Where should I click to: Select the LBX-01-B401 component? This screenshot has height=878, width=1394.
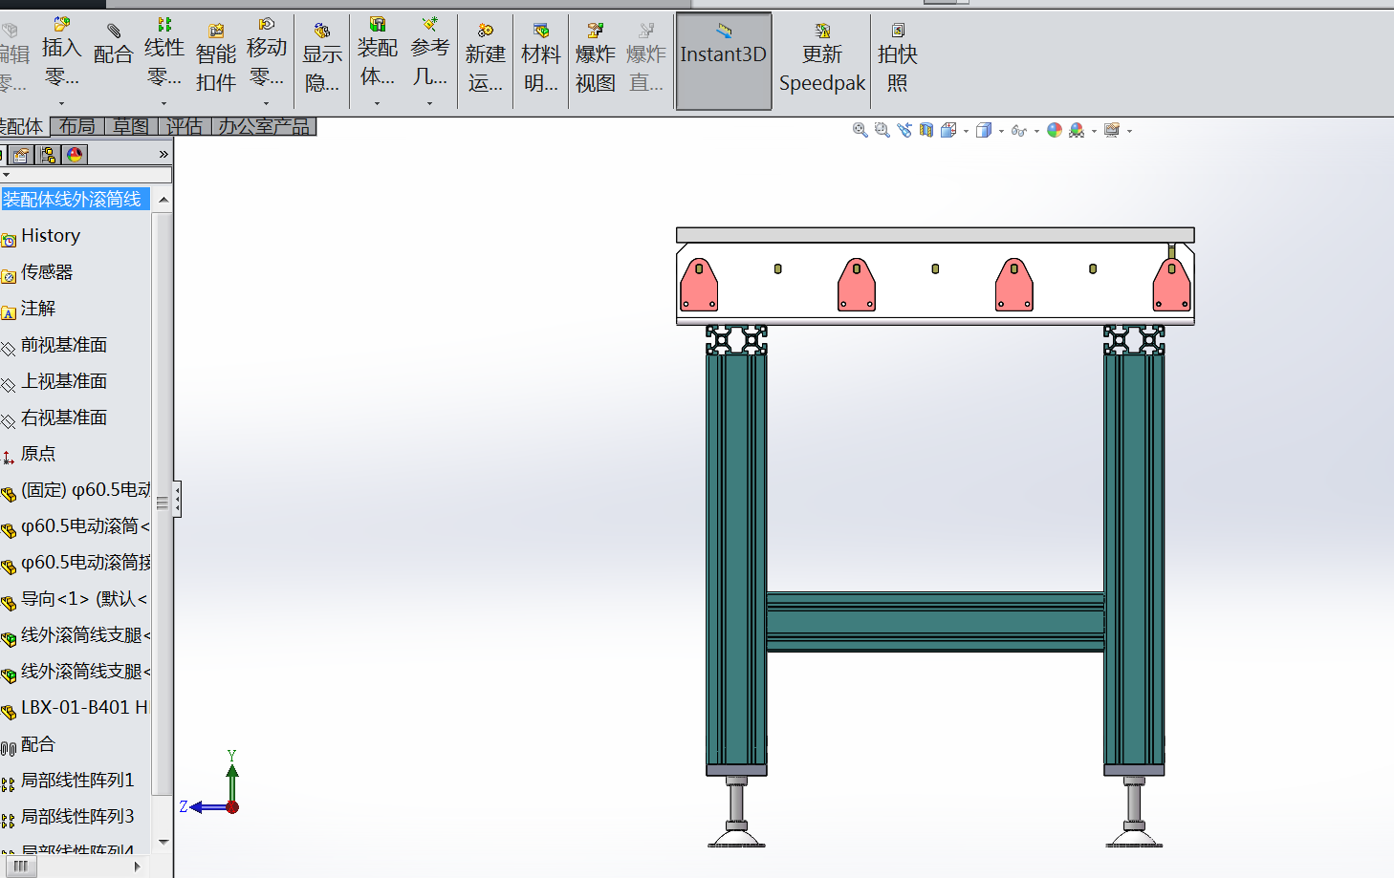point(85,707)
